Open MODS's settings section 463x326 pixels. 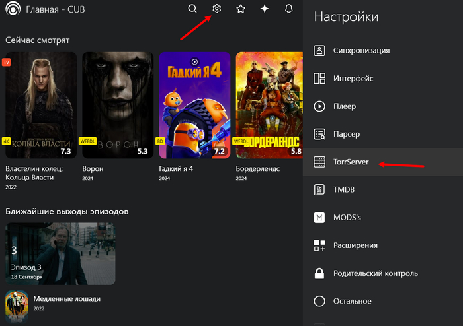[x=383, y=218]
